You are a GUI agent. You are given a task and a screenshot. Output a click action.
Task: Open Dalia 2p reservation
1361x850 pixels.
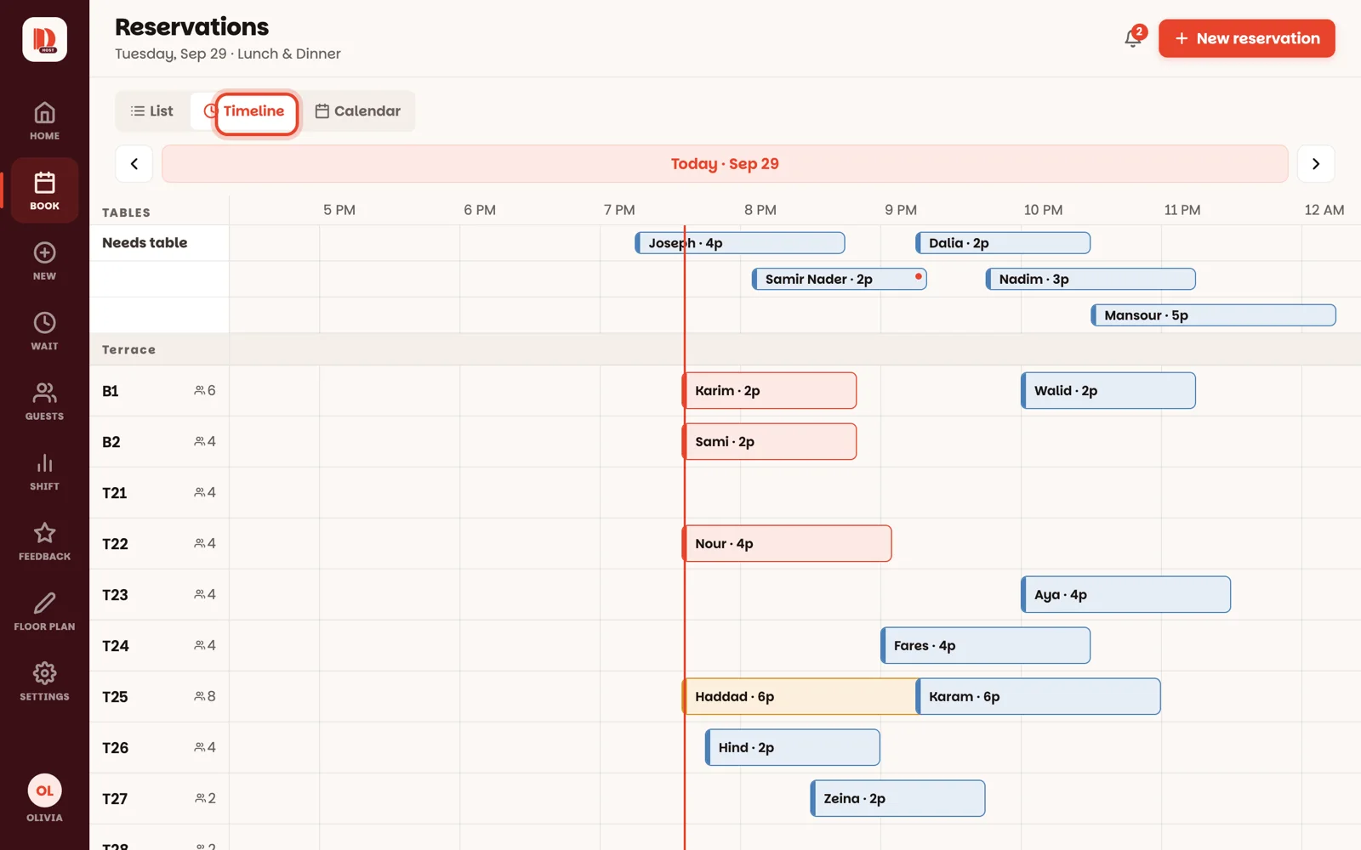[1003, 243]
